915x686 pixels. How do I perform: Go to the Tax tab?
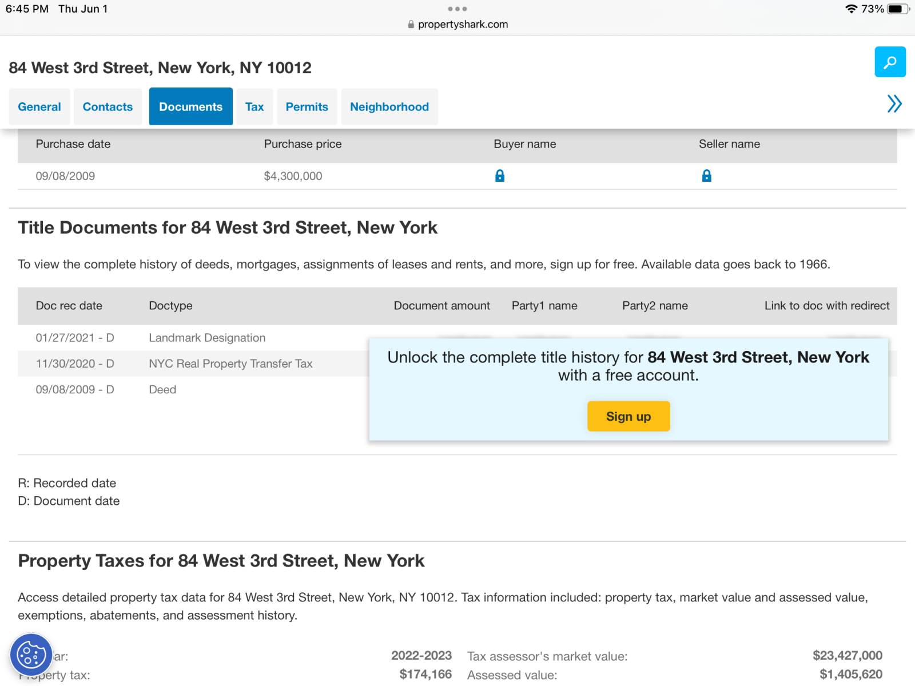254,107
